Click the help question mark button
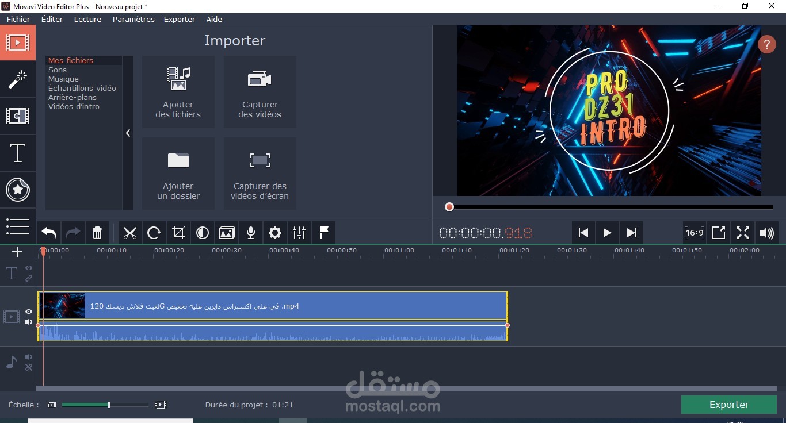This screenshot has width=786, height=423. pos(766,44)
